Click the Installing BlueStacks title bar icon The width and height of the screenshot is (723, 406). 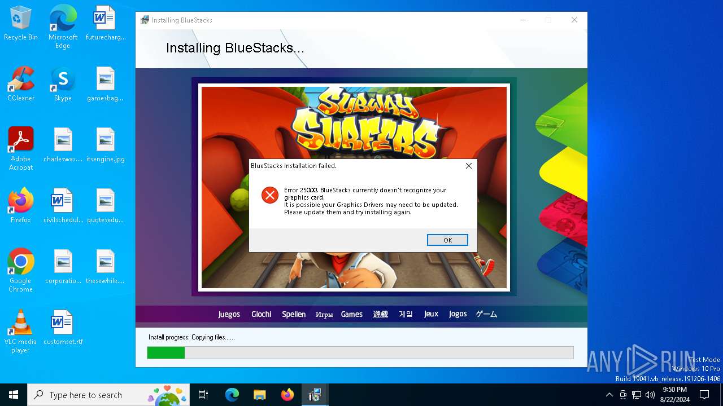tap(145, 20)
